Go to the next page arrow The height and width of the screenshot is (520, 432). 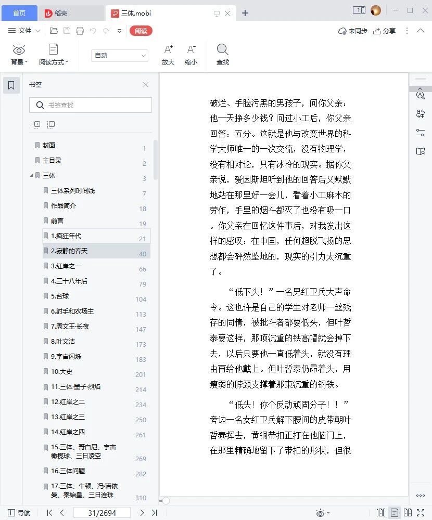(x=142, y=513)
